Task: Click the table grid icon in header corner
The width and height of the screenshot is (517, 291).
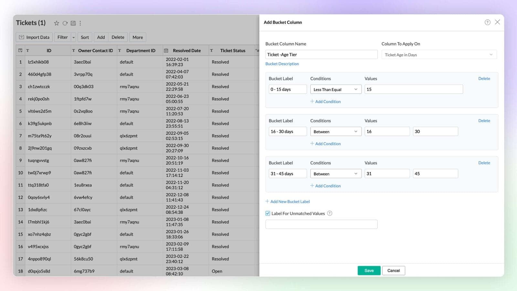Action: point(20,51)
